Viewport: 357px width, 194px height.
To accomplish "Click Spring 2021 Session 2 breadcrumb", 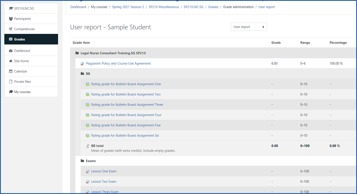I will (x=128, y=7).
